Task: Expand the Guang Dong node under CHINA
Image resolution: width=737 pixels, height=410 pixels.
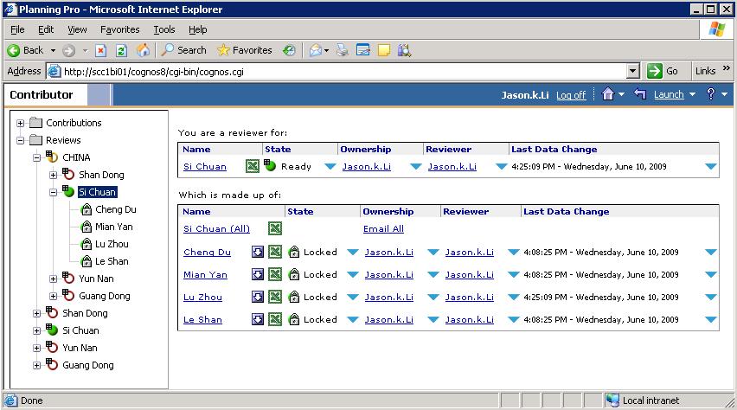Action: pos(54,296)
